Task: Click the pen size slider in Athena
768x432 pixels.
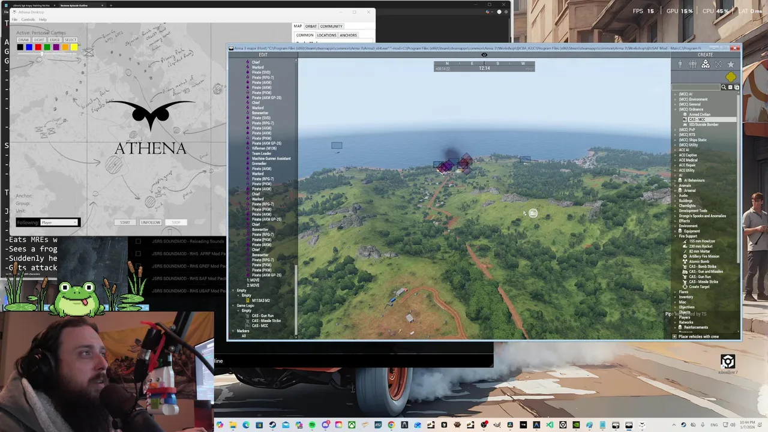Action: point(47,54)
